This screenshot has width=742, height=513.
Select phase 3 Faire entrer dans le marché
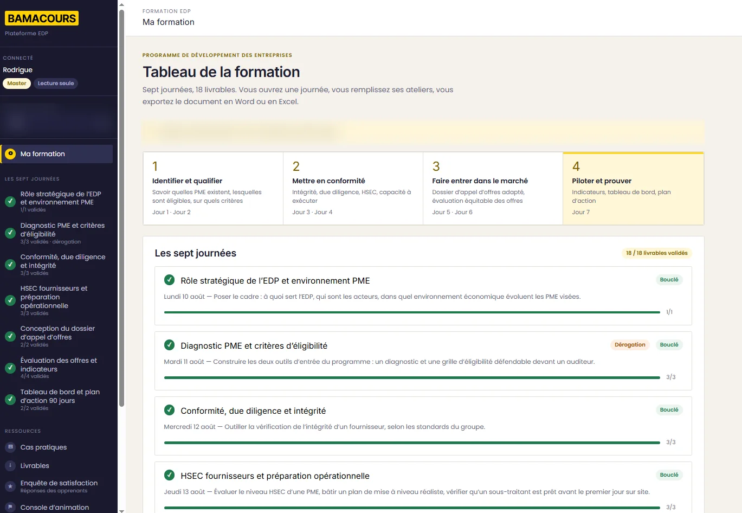[x=493, y=188]
